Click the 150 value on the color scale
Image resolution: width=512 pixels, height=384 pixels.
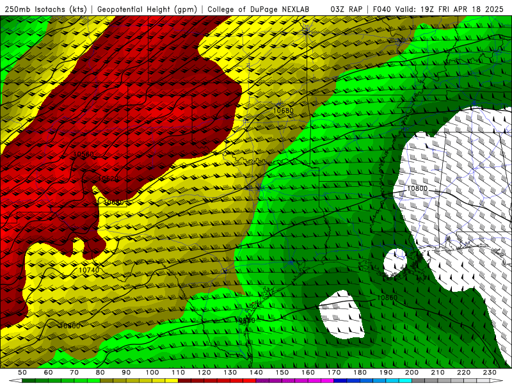coord(282,372)
